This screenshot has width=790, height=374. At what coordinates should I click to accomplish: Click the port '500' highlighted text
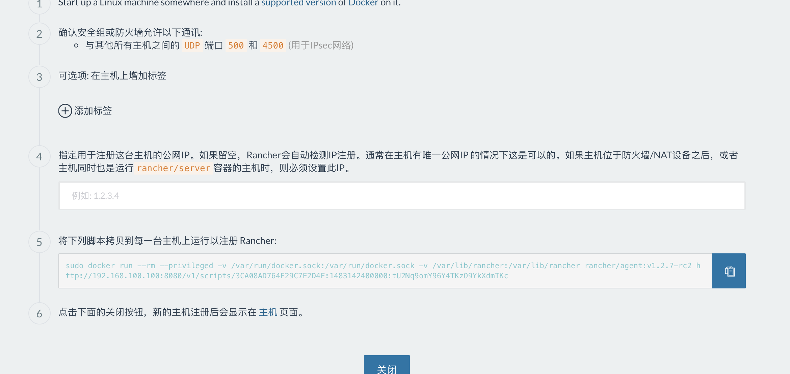click(236, 45)
